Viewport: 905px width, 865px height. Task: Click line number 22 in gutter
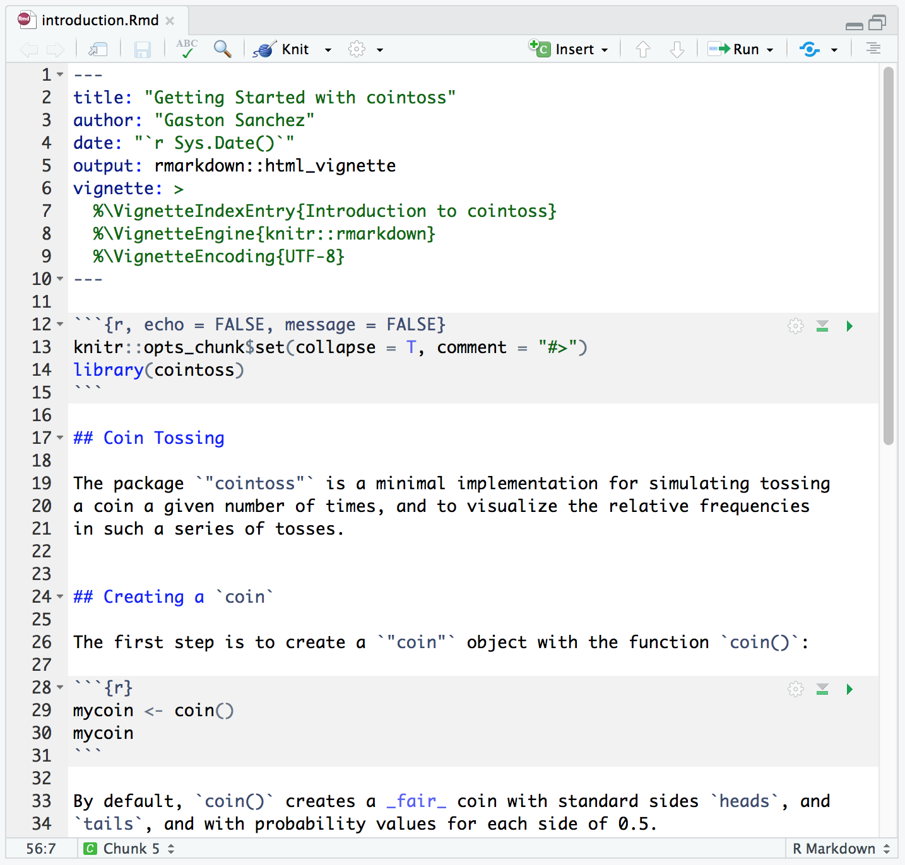42,551
